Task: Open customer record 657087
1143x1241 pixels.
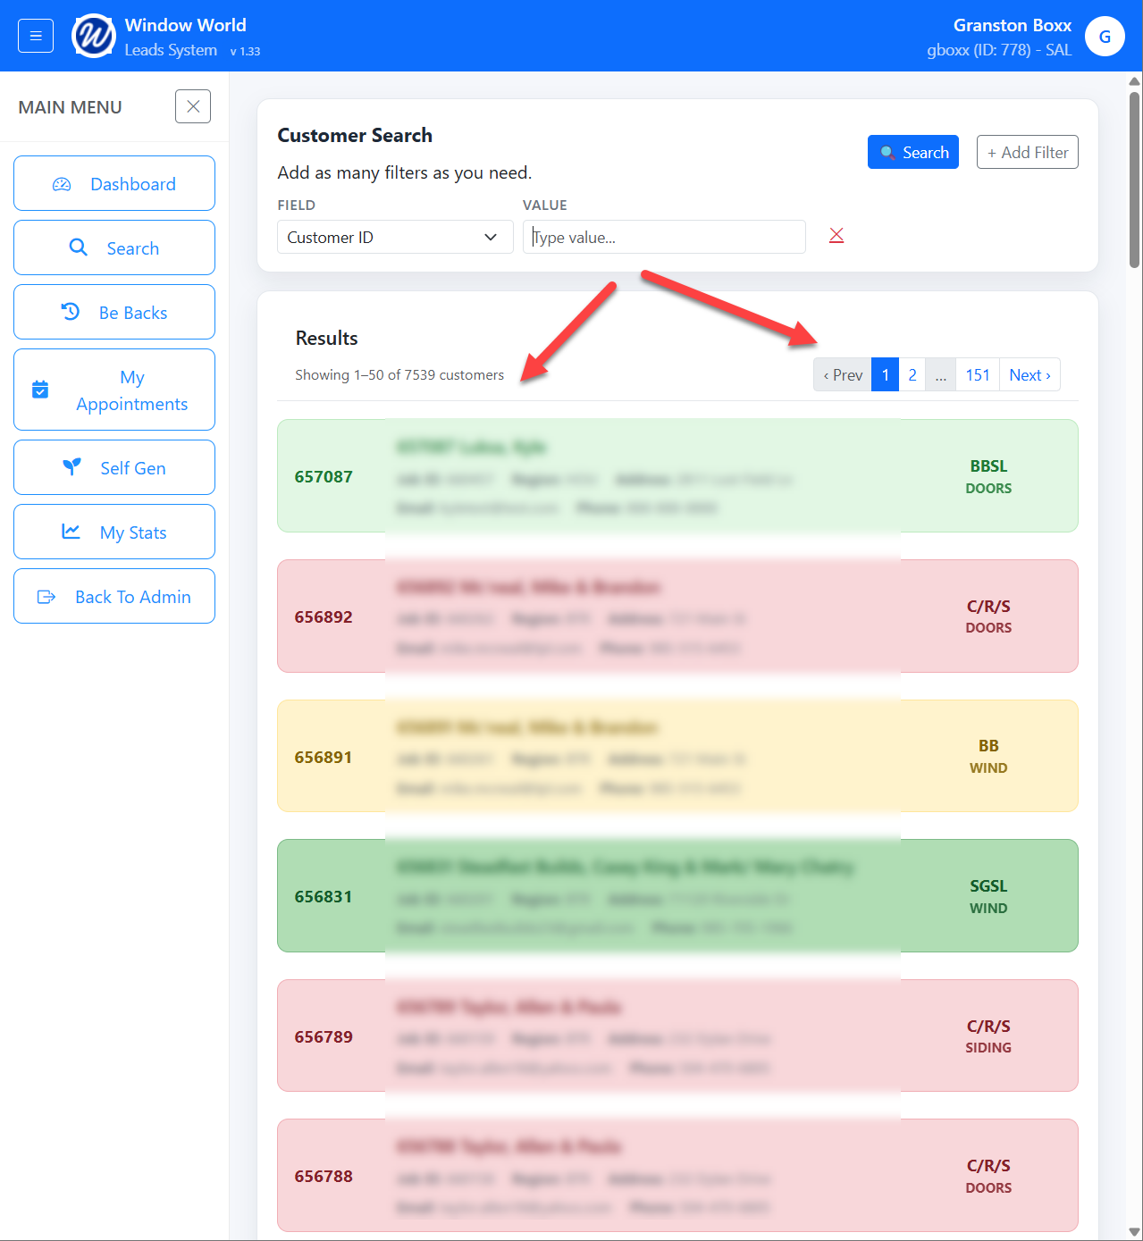Action: [677, 476]
